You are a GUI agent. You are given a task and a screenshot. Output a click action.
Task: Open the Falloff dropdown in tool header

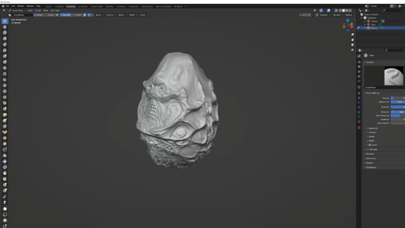[x=133, y=15]
